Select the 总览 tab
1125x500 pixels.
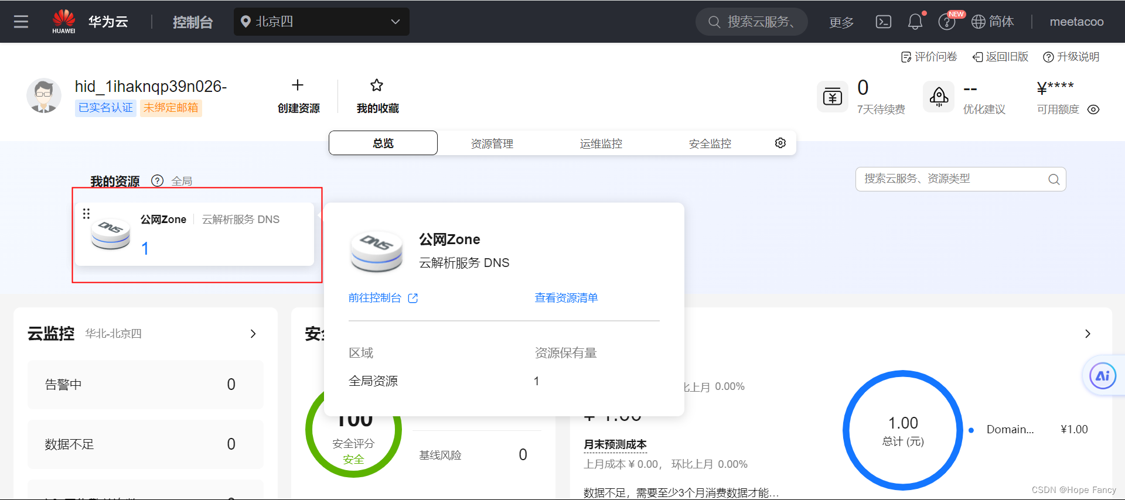[383, 143]
